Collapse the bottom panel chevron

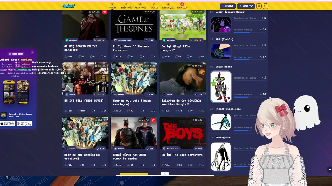coord(165,174)
